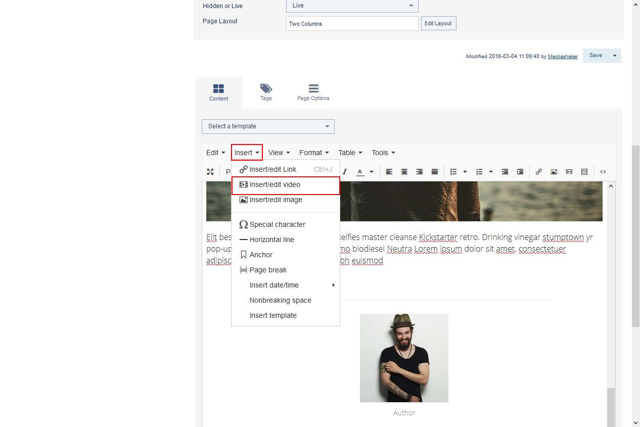Click the author portrait image

point(404,358)
